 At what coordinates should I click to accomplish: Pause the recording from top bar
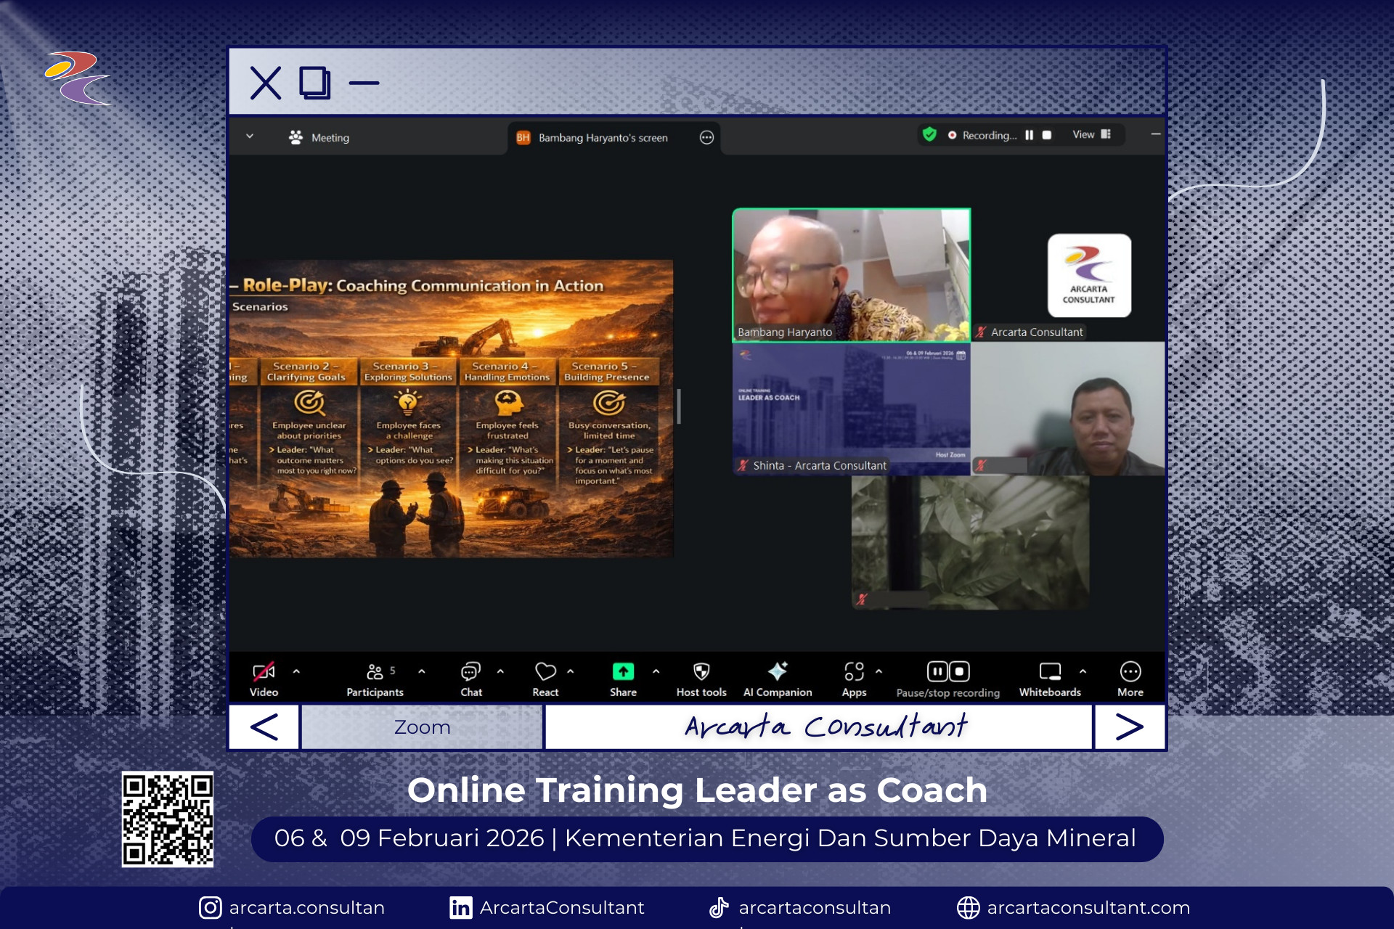(1029, 135)
